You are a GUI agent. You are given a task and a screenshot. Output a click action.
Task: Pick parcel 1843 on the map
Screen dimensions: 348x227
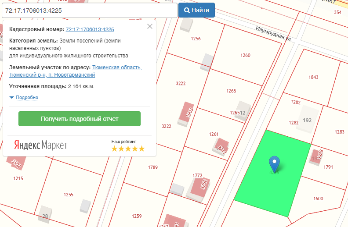coord(313,77)
